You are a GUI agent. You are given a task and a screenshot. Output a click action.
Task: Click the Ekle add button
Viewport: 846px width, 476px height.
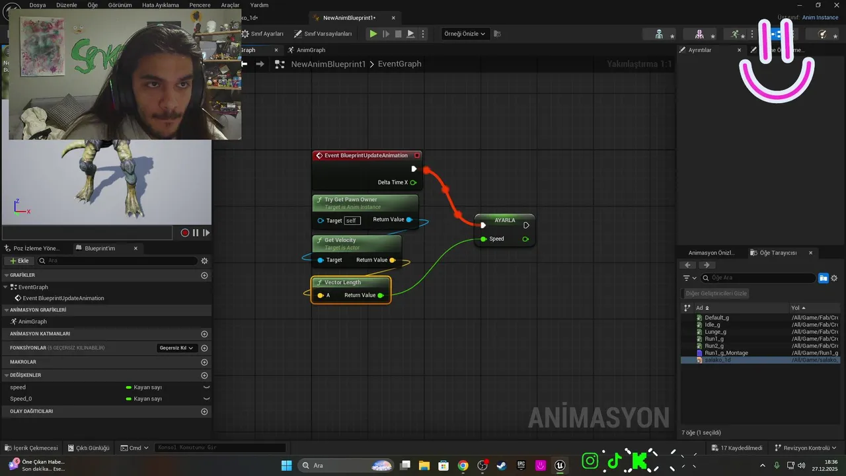[19, 260]
